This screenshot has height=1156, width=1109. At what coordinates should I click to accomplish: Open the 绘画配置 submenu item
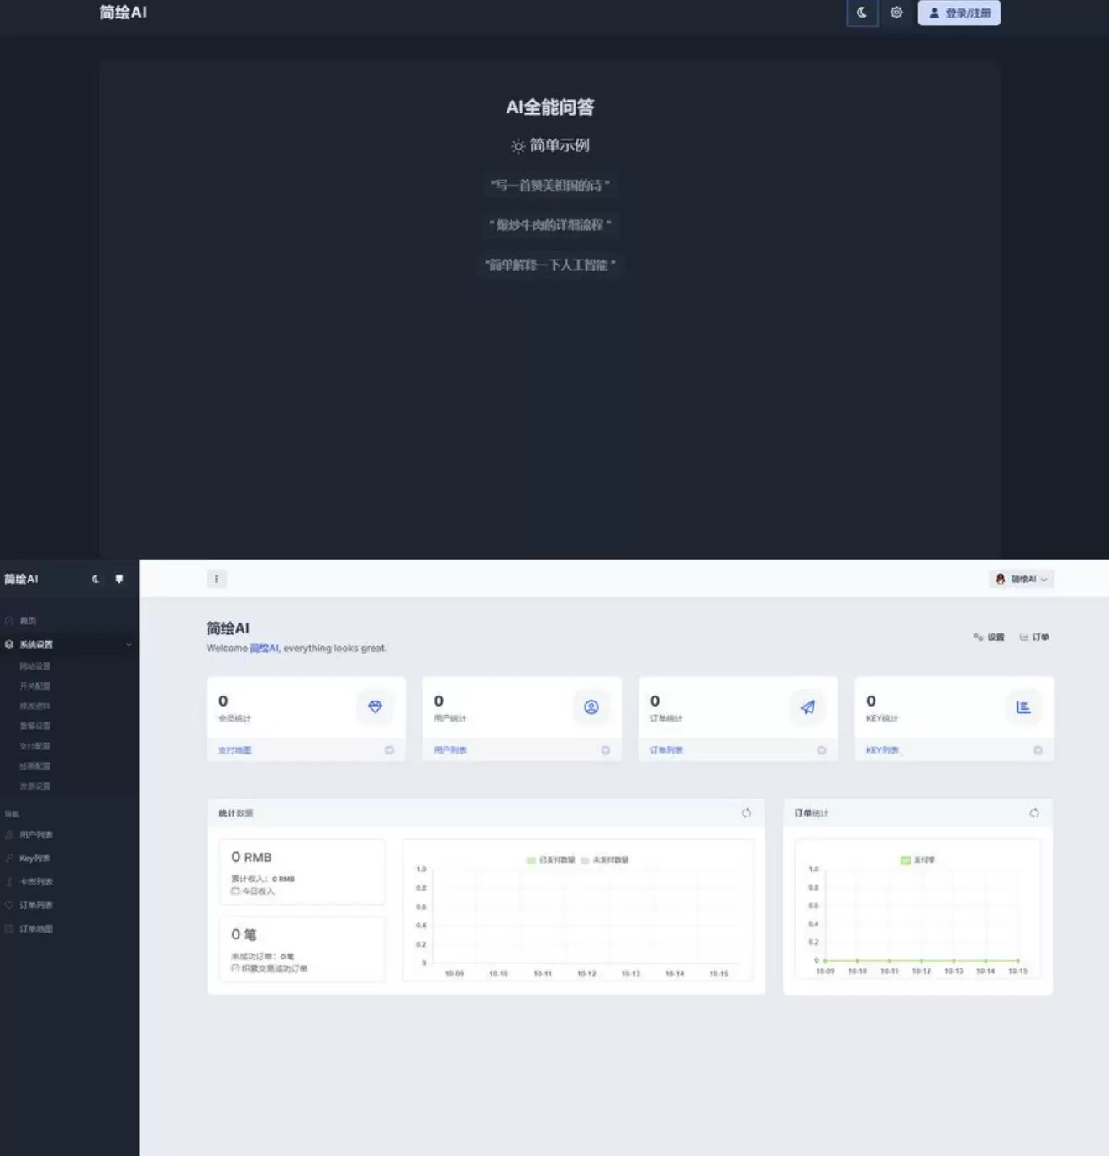[35, 766]
